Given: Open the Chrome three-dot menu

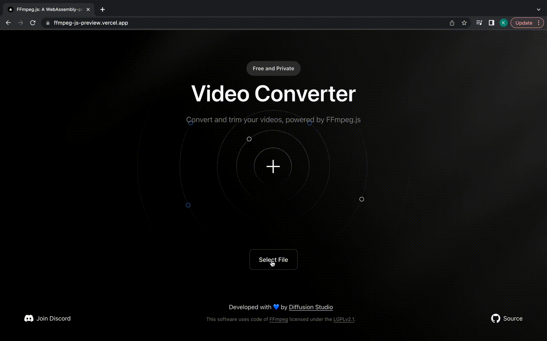Looking at the screenshot, I should click(539, 23).
